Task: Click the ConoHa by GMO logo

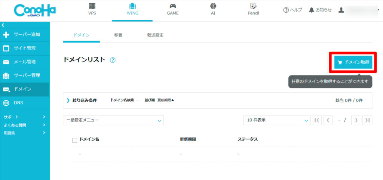Action: tap(34, 11)
